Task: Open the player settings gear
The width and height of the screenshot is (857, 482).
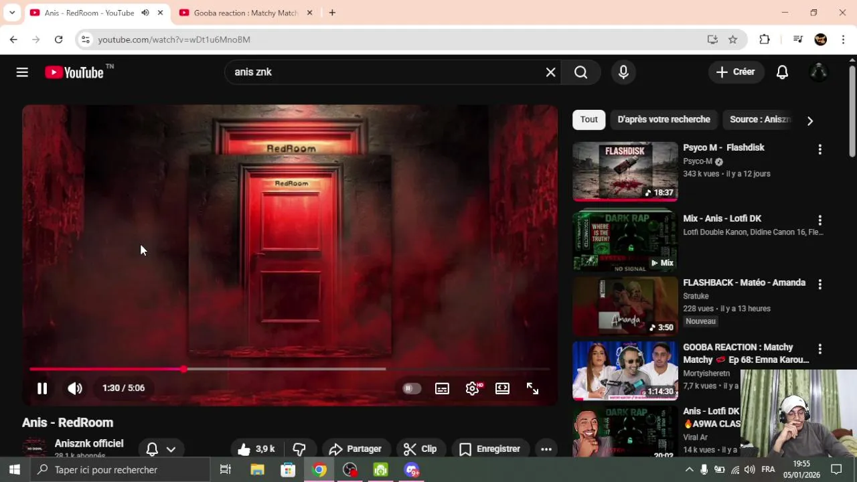Action: pyautogui.click(x=473, y=388)
